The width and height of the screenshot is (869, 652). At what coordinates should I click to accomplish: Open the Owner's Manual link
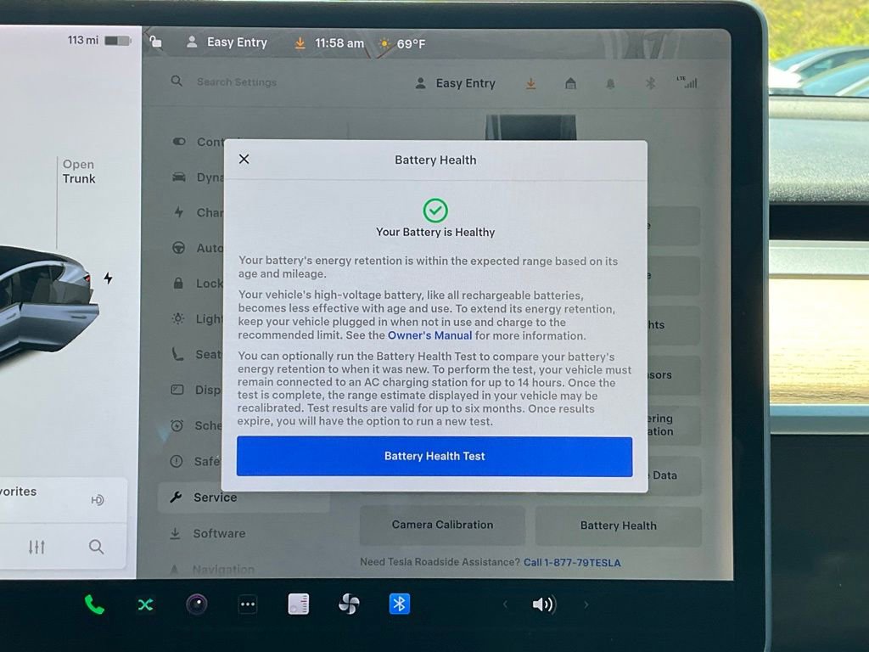429,335
